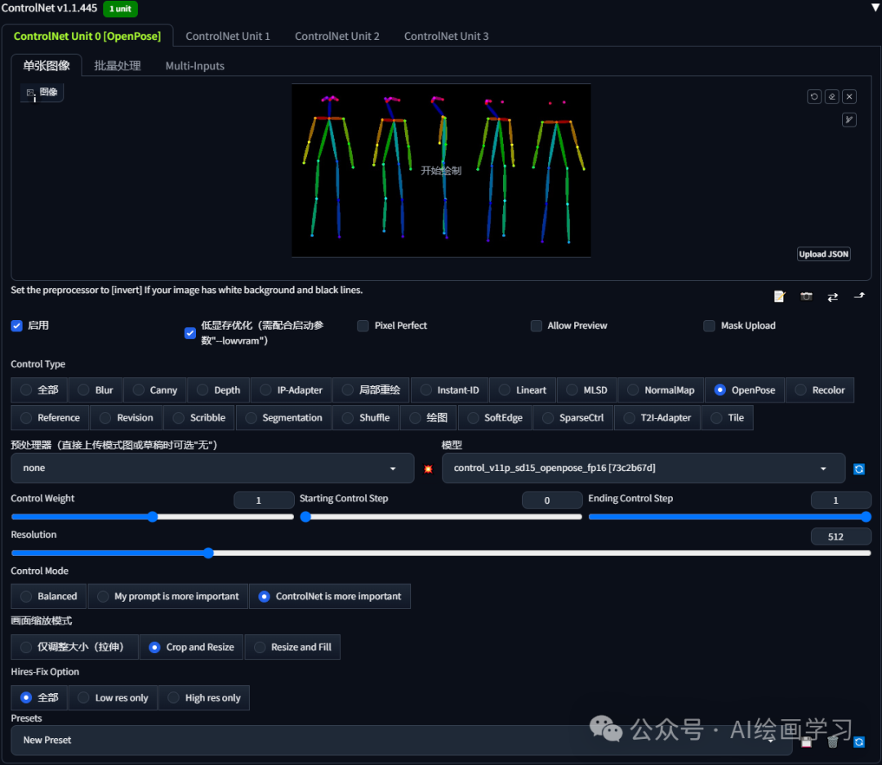Open the preprocessor dropdown showing none
The width and height of the screenshot is (882, 765).
(x=212, y=468)
